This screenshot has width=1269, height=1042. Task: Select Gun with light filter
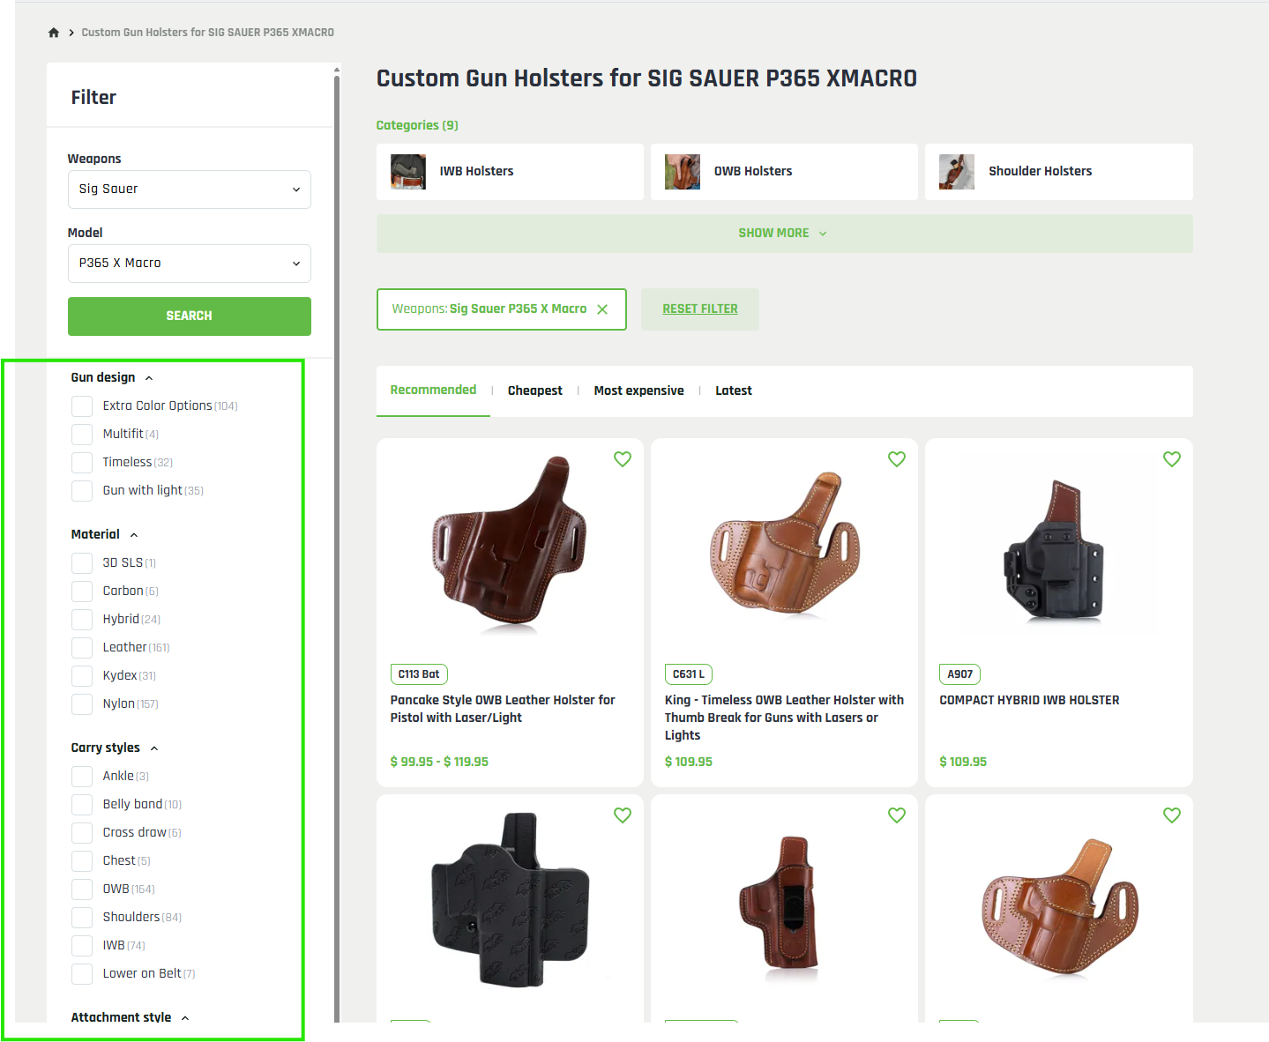(82, 491)
